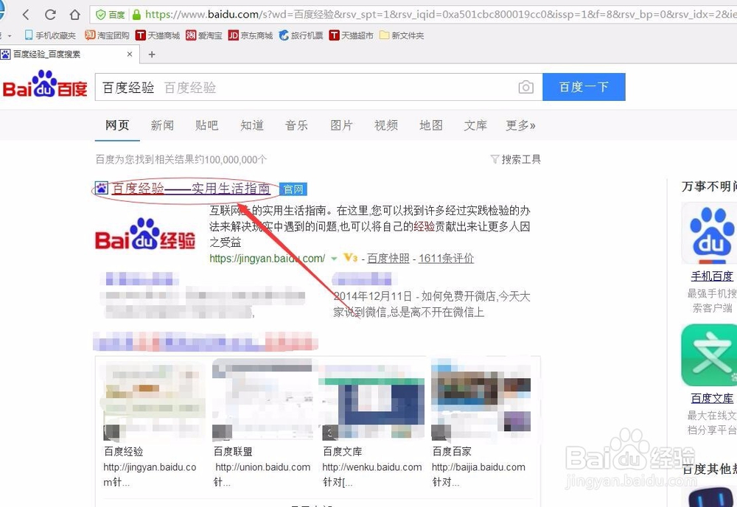Reload the page with the refresh icon
Screen dimensions: 737x507
tap(50, 15)
